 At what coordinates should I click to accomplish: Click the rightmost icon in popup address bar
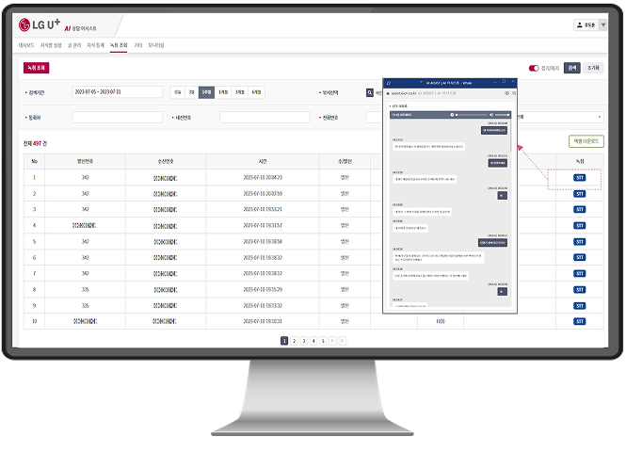[x=514, y=93]
